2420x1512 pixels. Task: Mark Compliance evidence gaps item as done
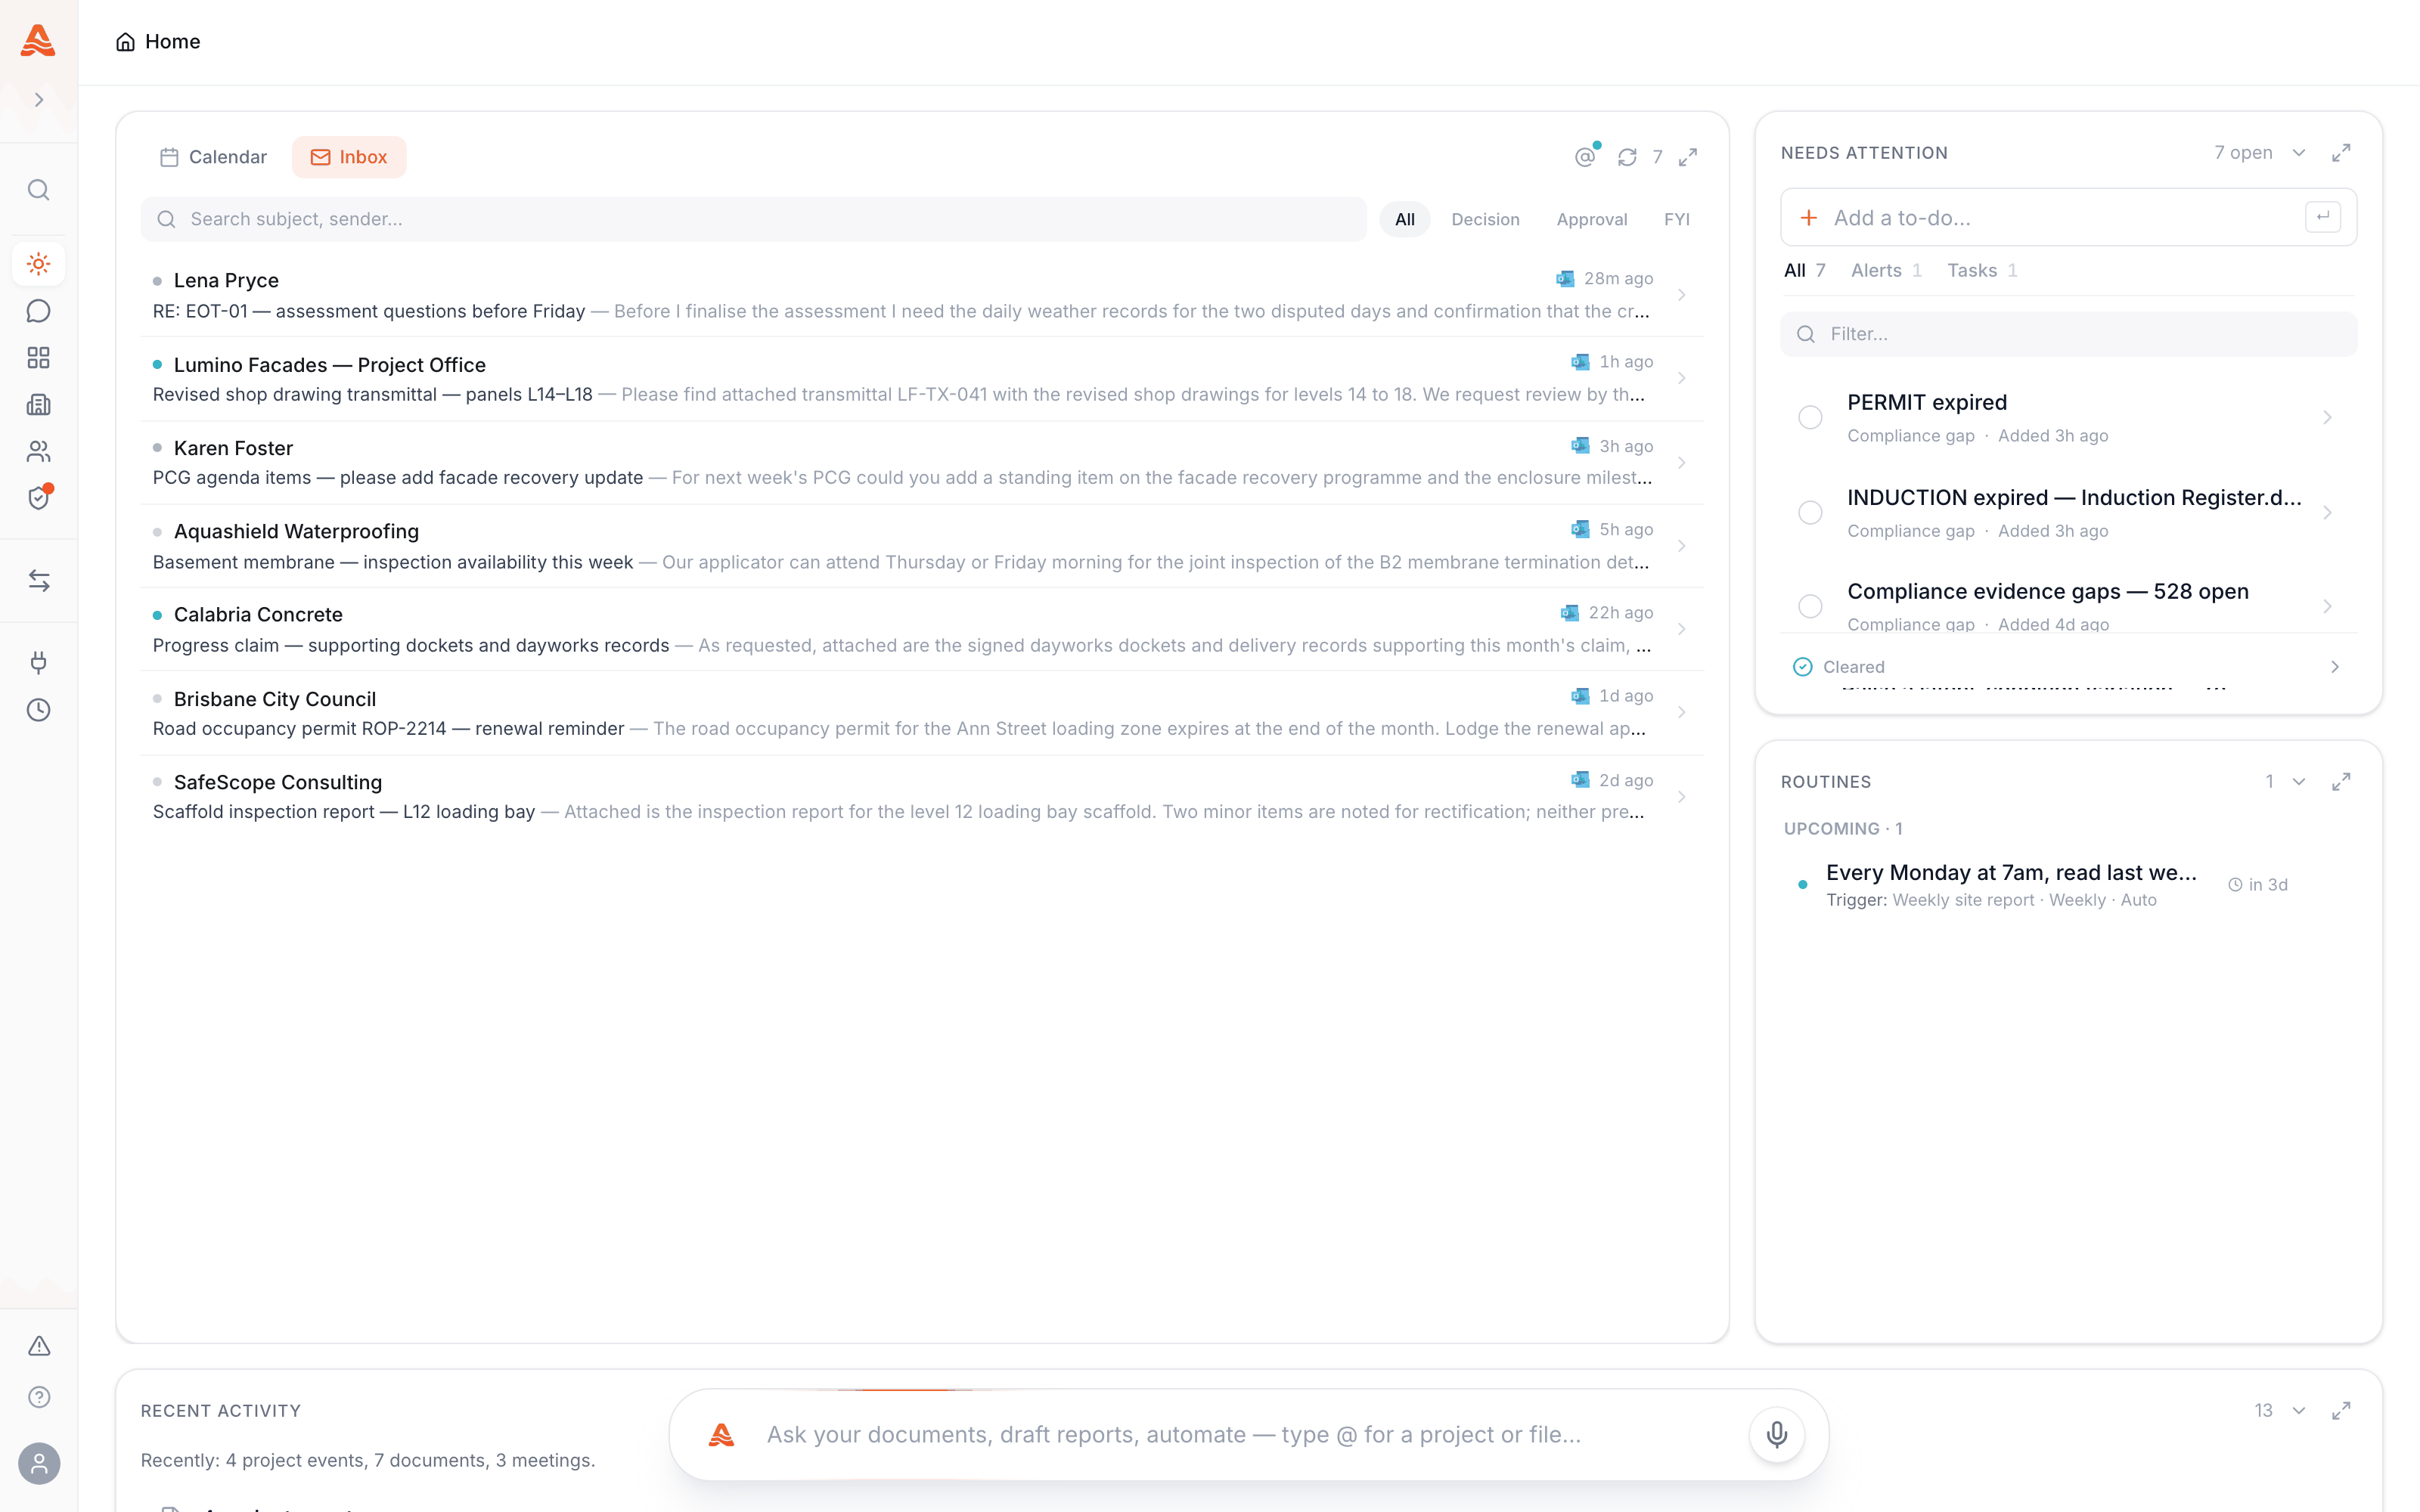1810,606
